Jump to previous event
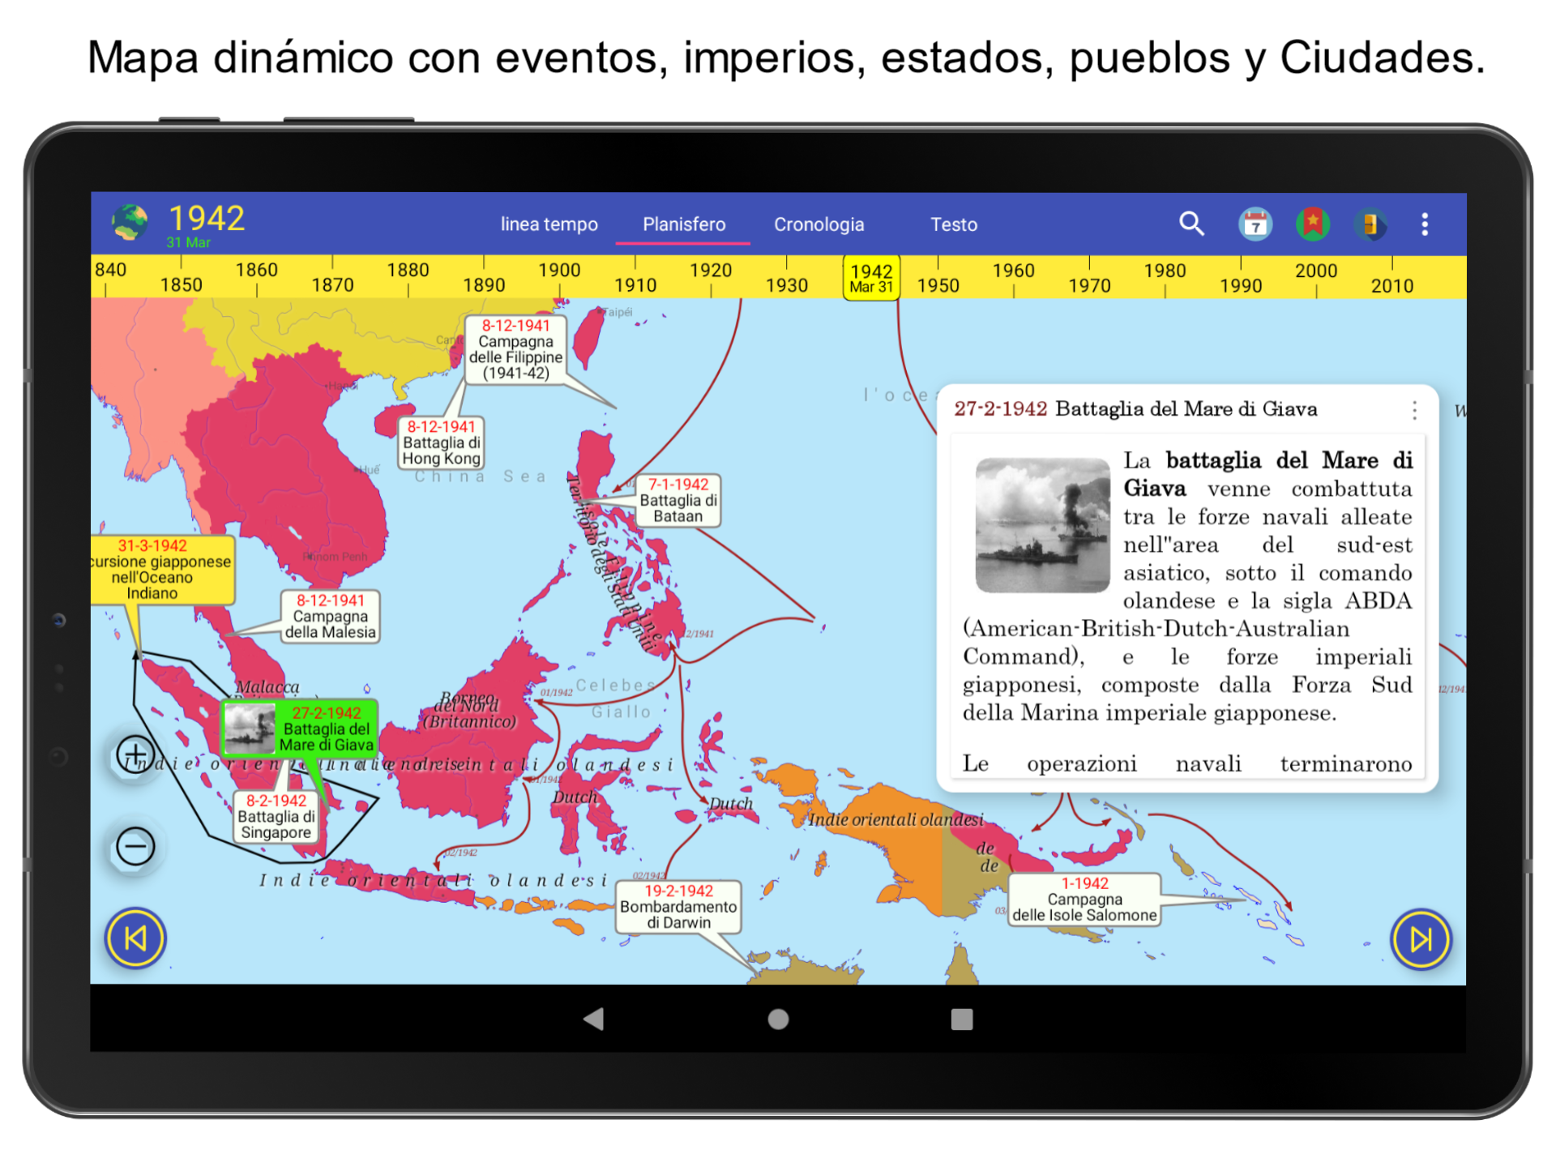 click(x=135, y=938)
